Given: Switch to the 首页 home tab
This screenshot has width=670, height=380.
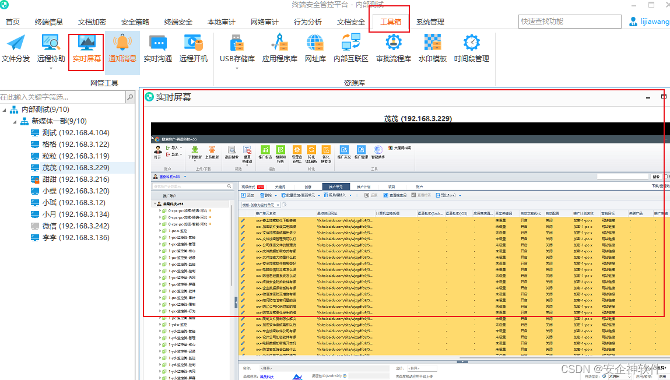Looking at the screenshot, I should (x=12, y=22).
